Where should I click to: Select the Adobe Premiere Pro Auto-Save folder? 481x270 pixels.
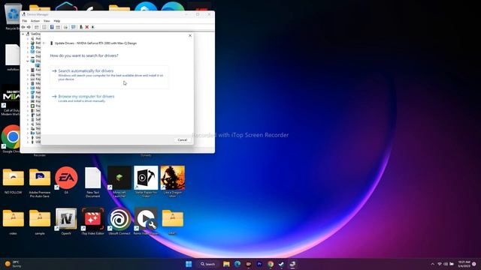click(40, 182)
